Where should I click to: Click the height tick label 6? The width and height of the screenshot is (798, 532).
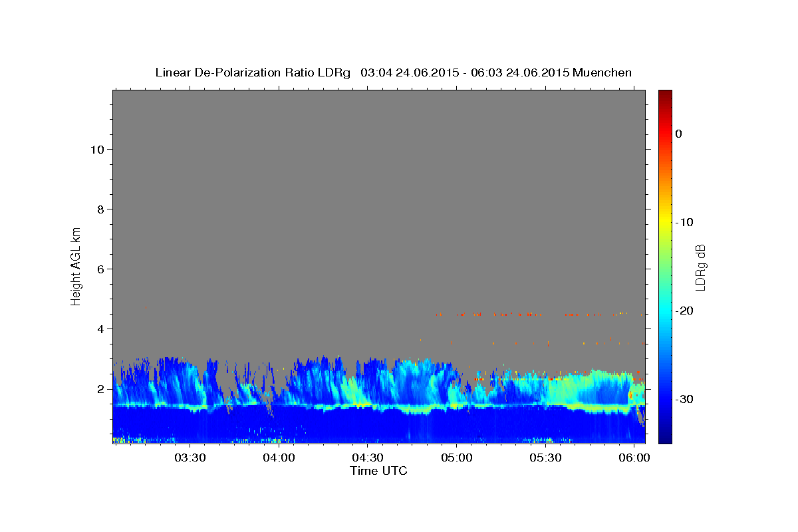click(101, 269)
